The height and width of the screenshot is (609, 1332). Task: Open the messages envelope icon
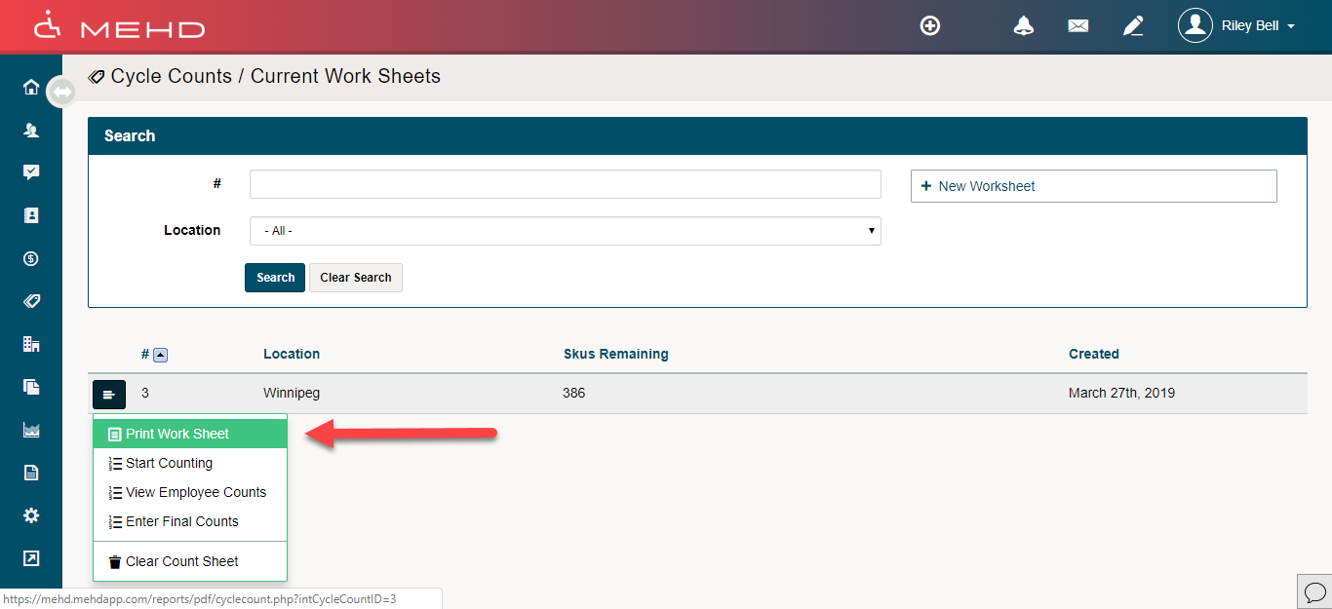(x=1077, y=25)
